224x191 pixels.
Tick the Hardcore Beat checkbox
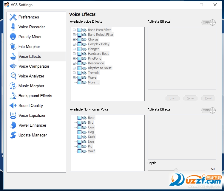[x=79, y=54]
